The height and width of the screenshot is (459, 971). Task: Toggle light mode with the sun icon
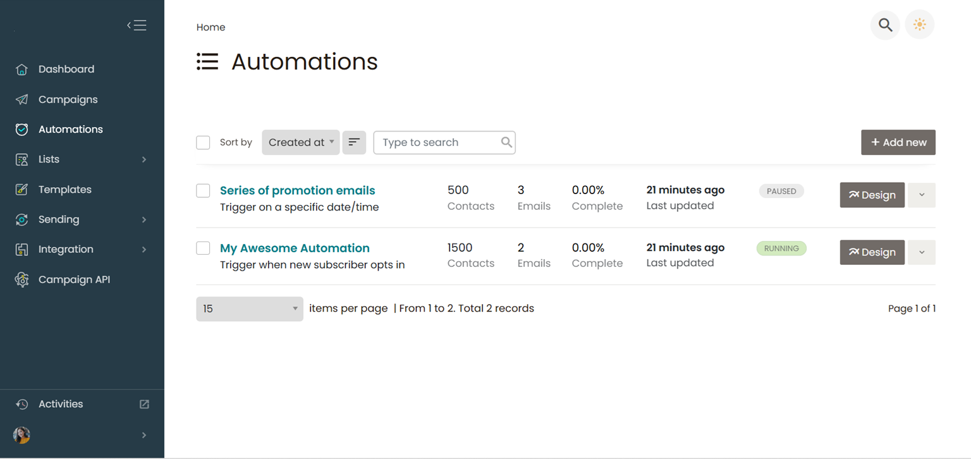(x=919, y=25)
